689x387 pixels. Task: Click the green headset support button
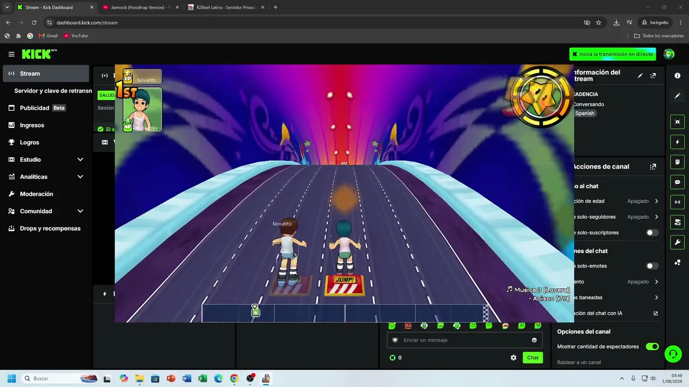click(673, 354)
